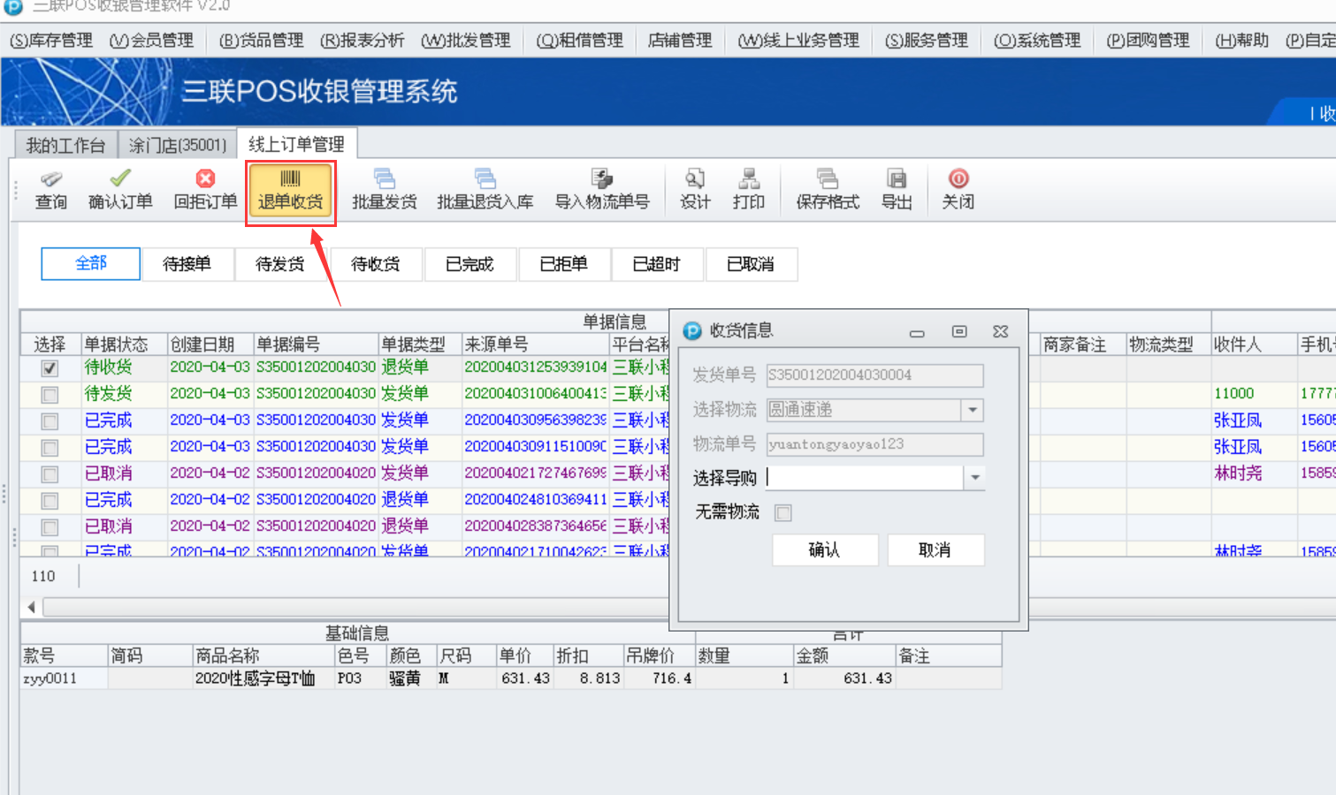Viewport: 1336px width, 795px height.
Task: Open the (S)服务管理 menu
Action: pos(927,41)
